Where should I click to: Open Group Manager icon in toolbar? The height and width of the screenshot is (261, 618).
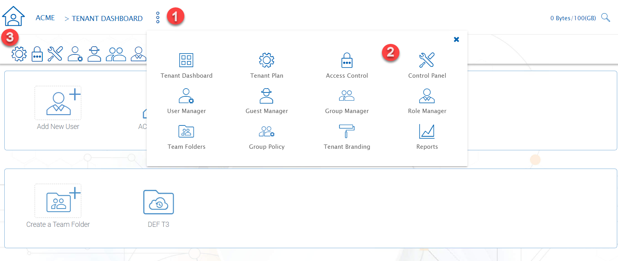[x=116, y=54]
